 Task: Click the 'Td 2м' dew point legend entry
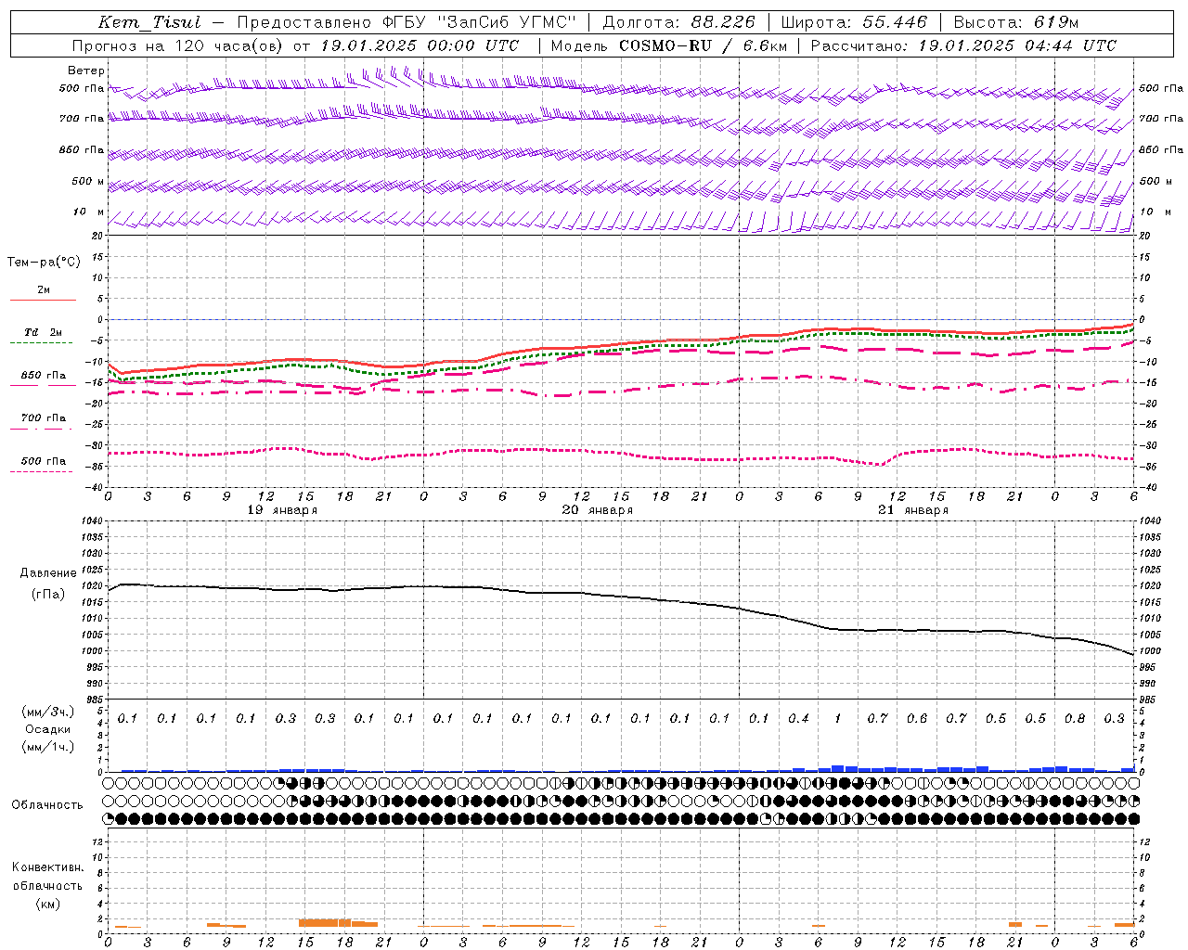click(43, 332)
